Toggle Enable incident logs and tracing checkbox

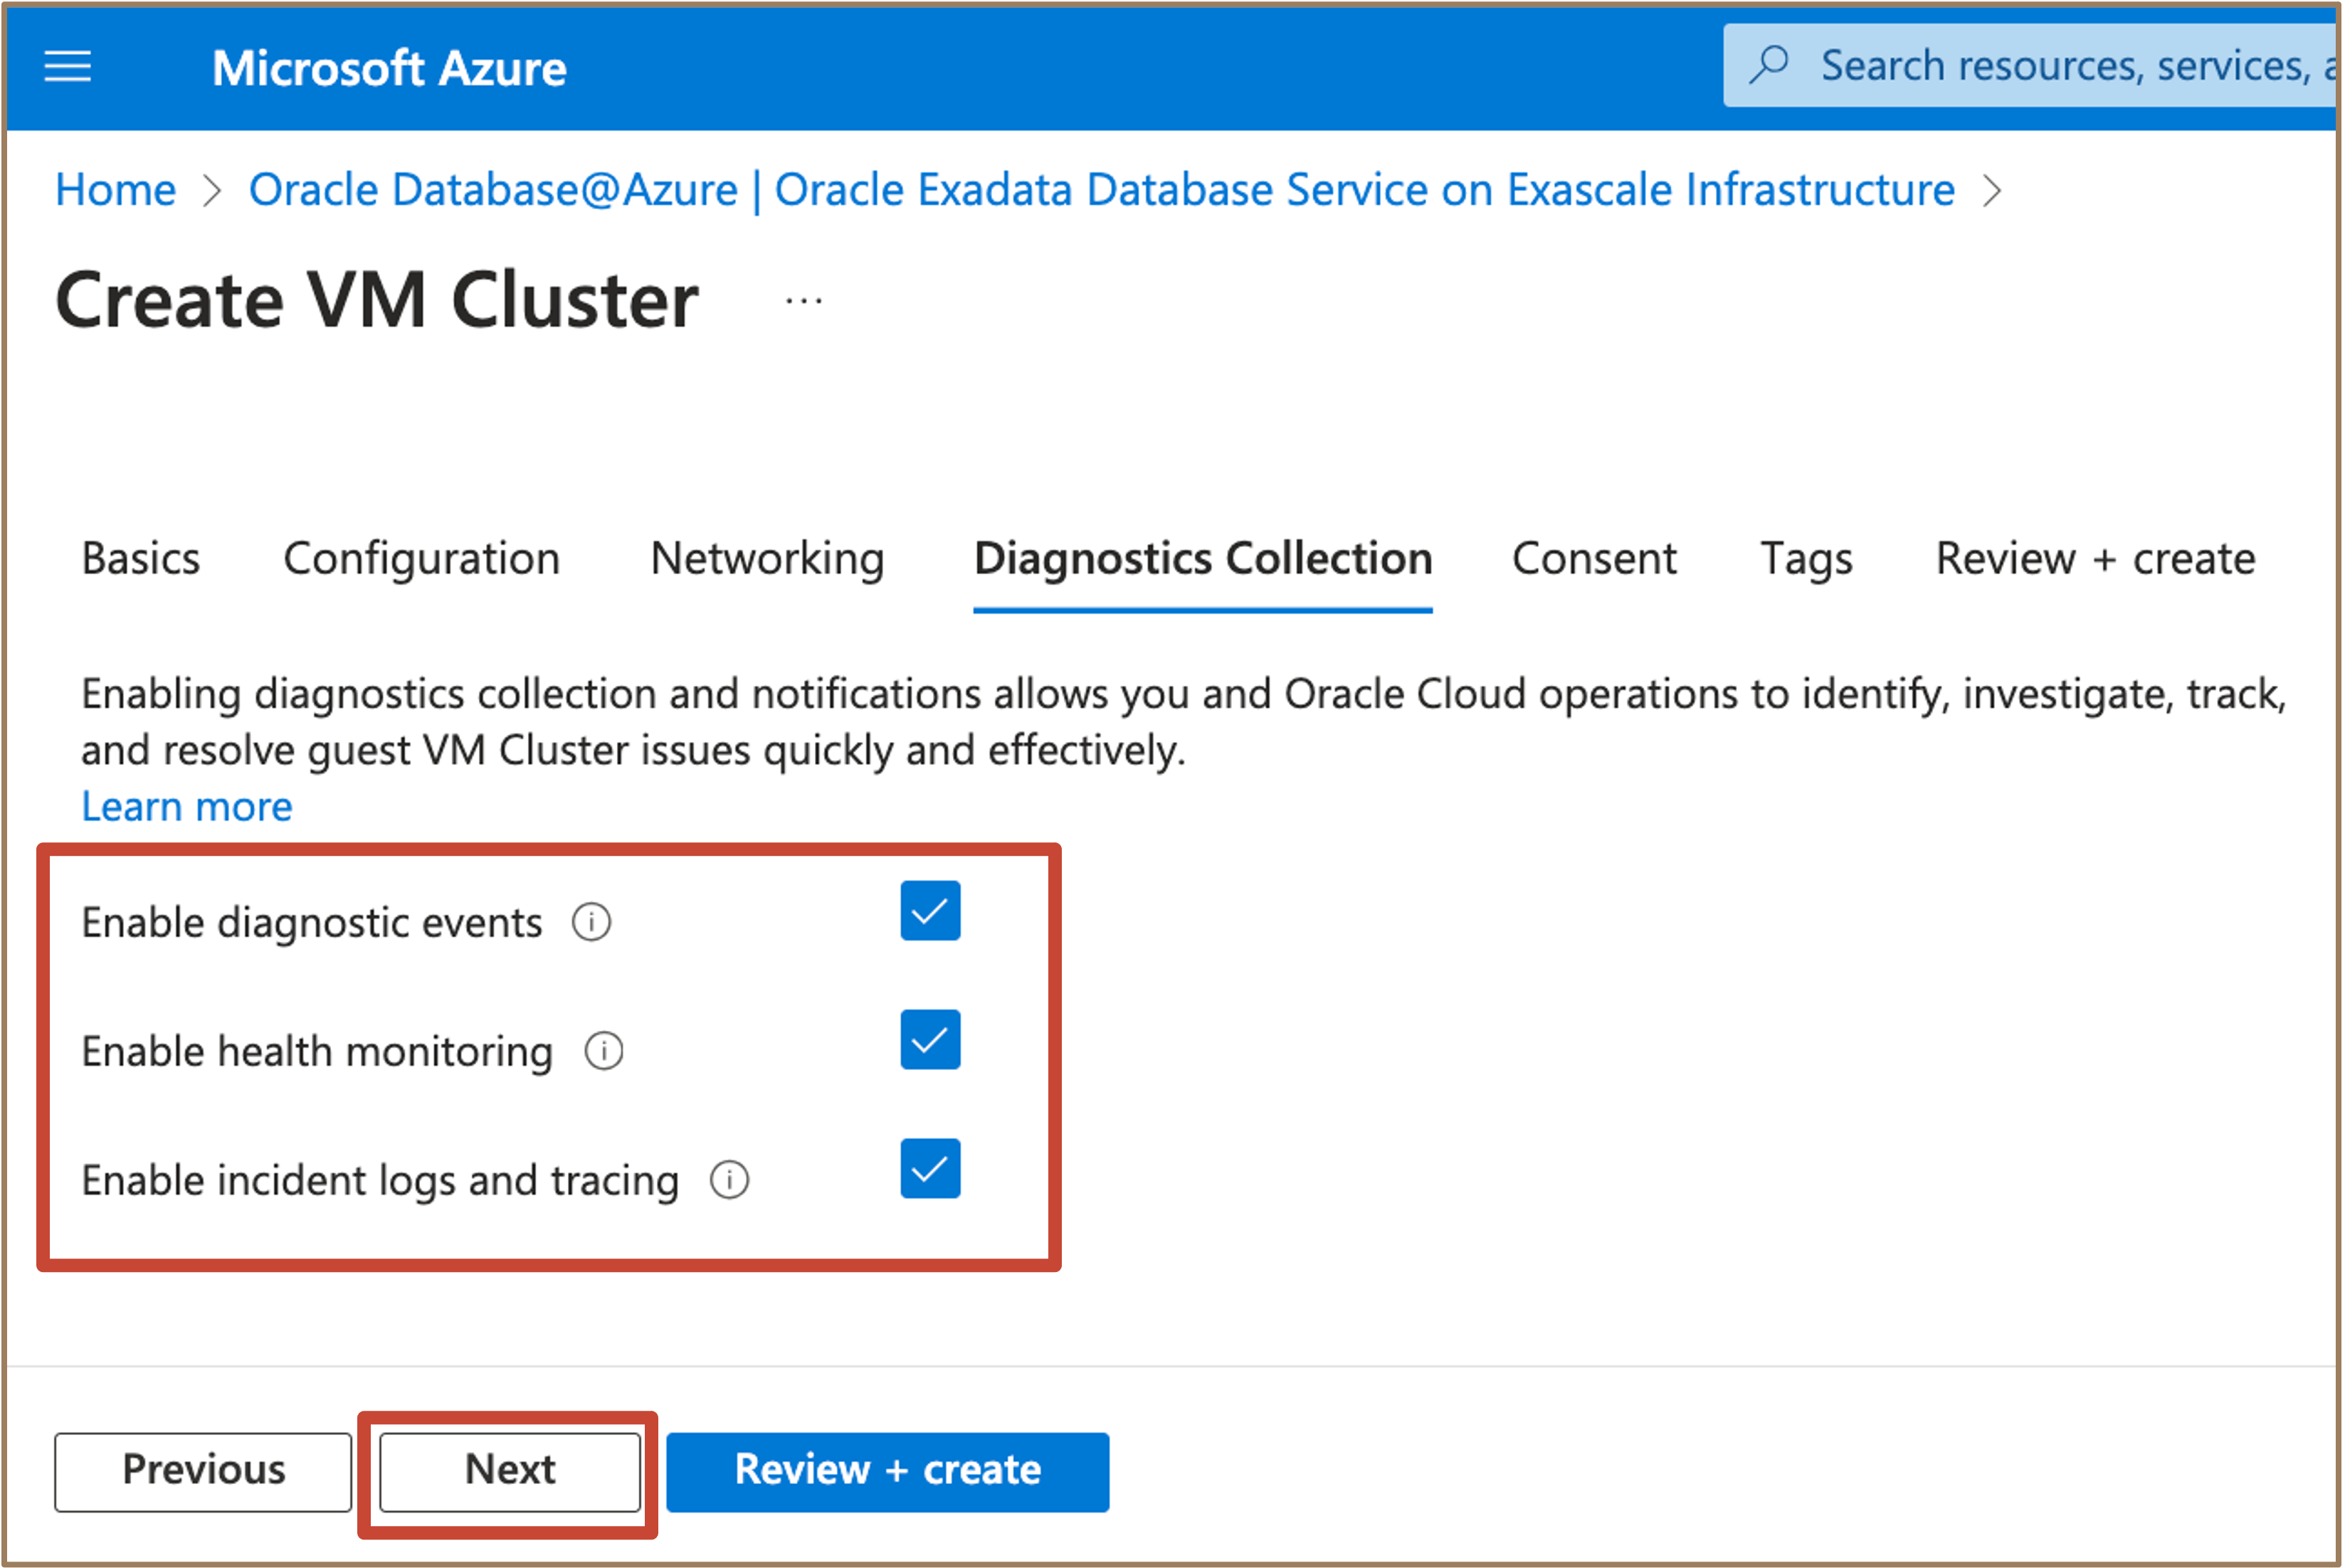click(x=930, y=1168)
